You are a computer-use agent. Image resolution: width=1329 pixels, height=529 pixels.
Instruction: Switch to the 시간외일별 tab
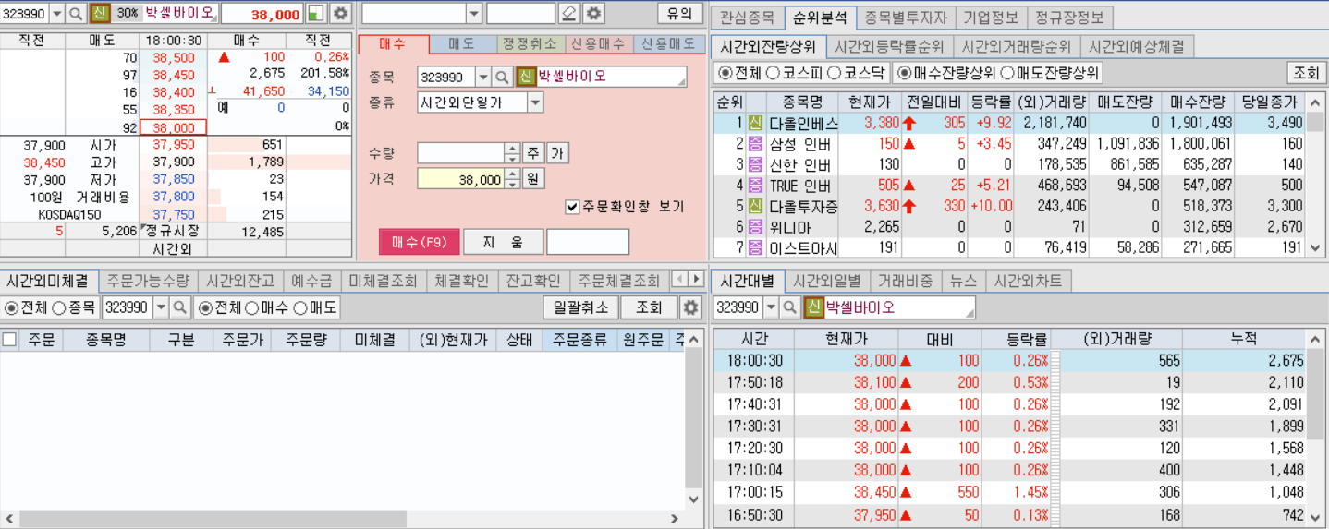click(x=826, y=281)
